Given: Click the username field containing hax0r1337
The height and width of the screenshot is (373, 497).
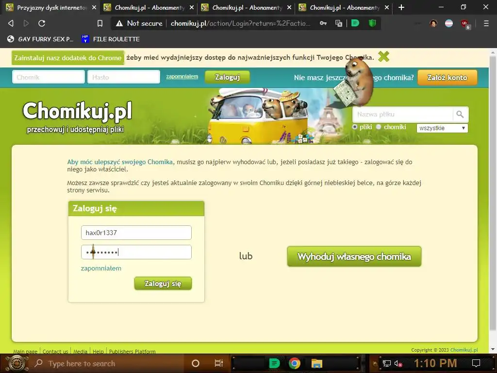Looking at the screenshot, I should (136, 233).
